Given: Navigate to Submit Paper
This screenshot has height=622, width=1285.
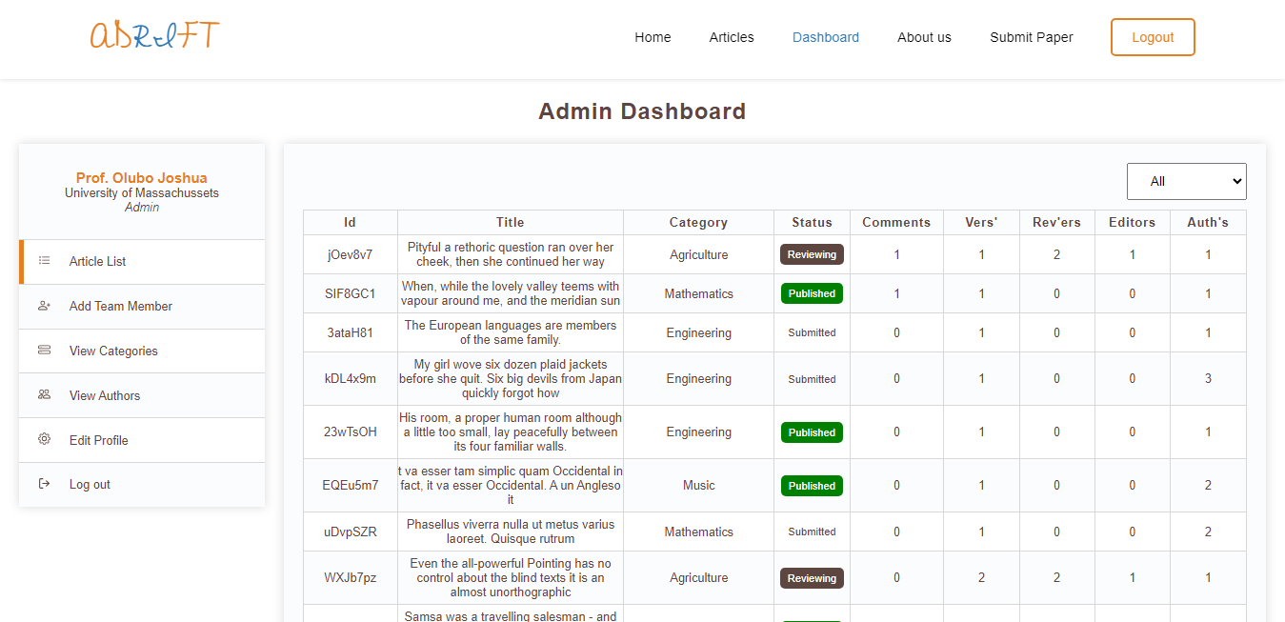Looking at the screenshot, I should pyautogui.click(x=1031, y=37).
